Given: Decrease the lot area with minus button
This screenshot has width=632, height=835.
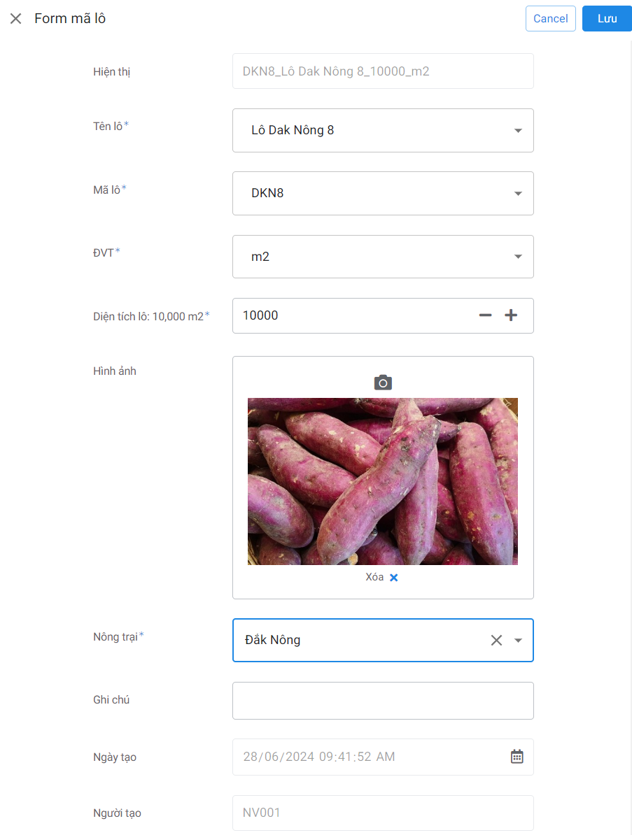Looking at the screenshot, I should [x=485, y=315].
